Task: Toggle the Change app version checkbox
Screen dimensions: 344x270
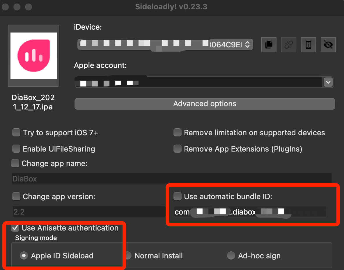Action: pos(16,197)
